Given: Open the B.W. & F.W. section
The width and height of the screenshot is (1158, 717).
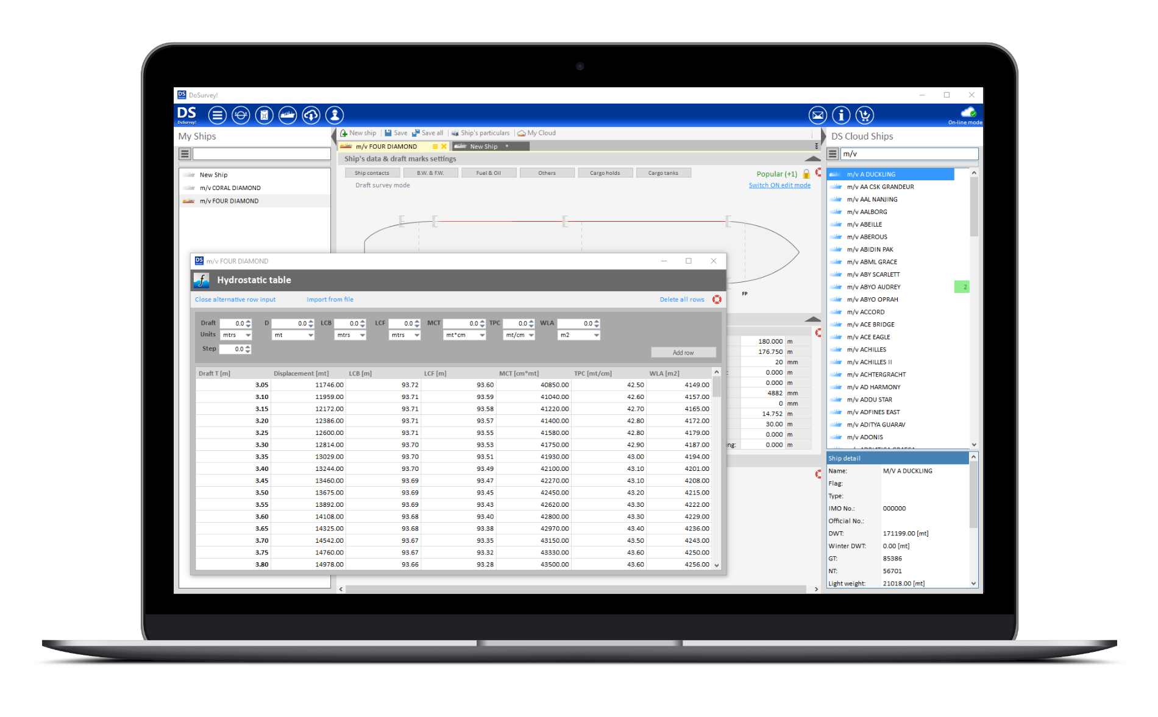Looking at the screenshot, I should [430, 173].
